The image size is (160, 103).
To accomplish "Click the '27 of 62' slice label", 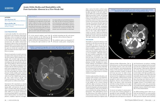I will 132,57.
